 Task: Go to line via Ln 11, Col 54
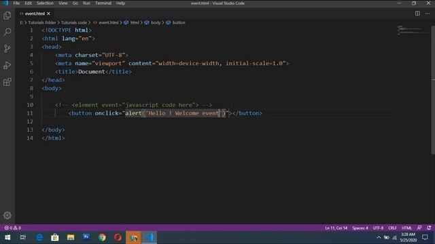click(336, 228)
